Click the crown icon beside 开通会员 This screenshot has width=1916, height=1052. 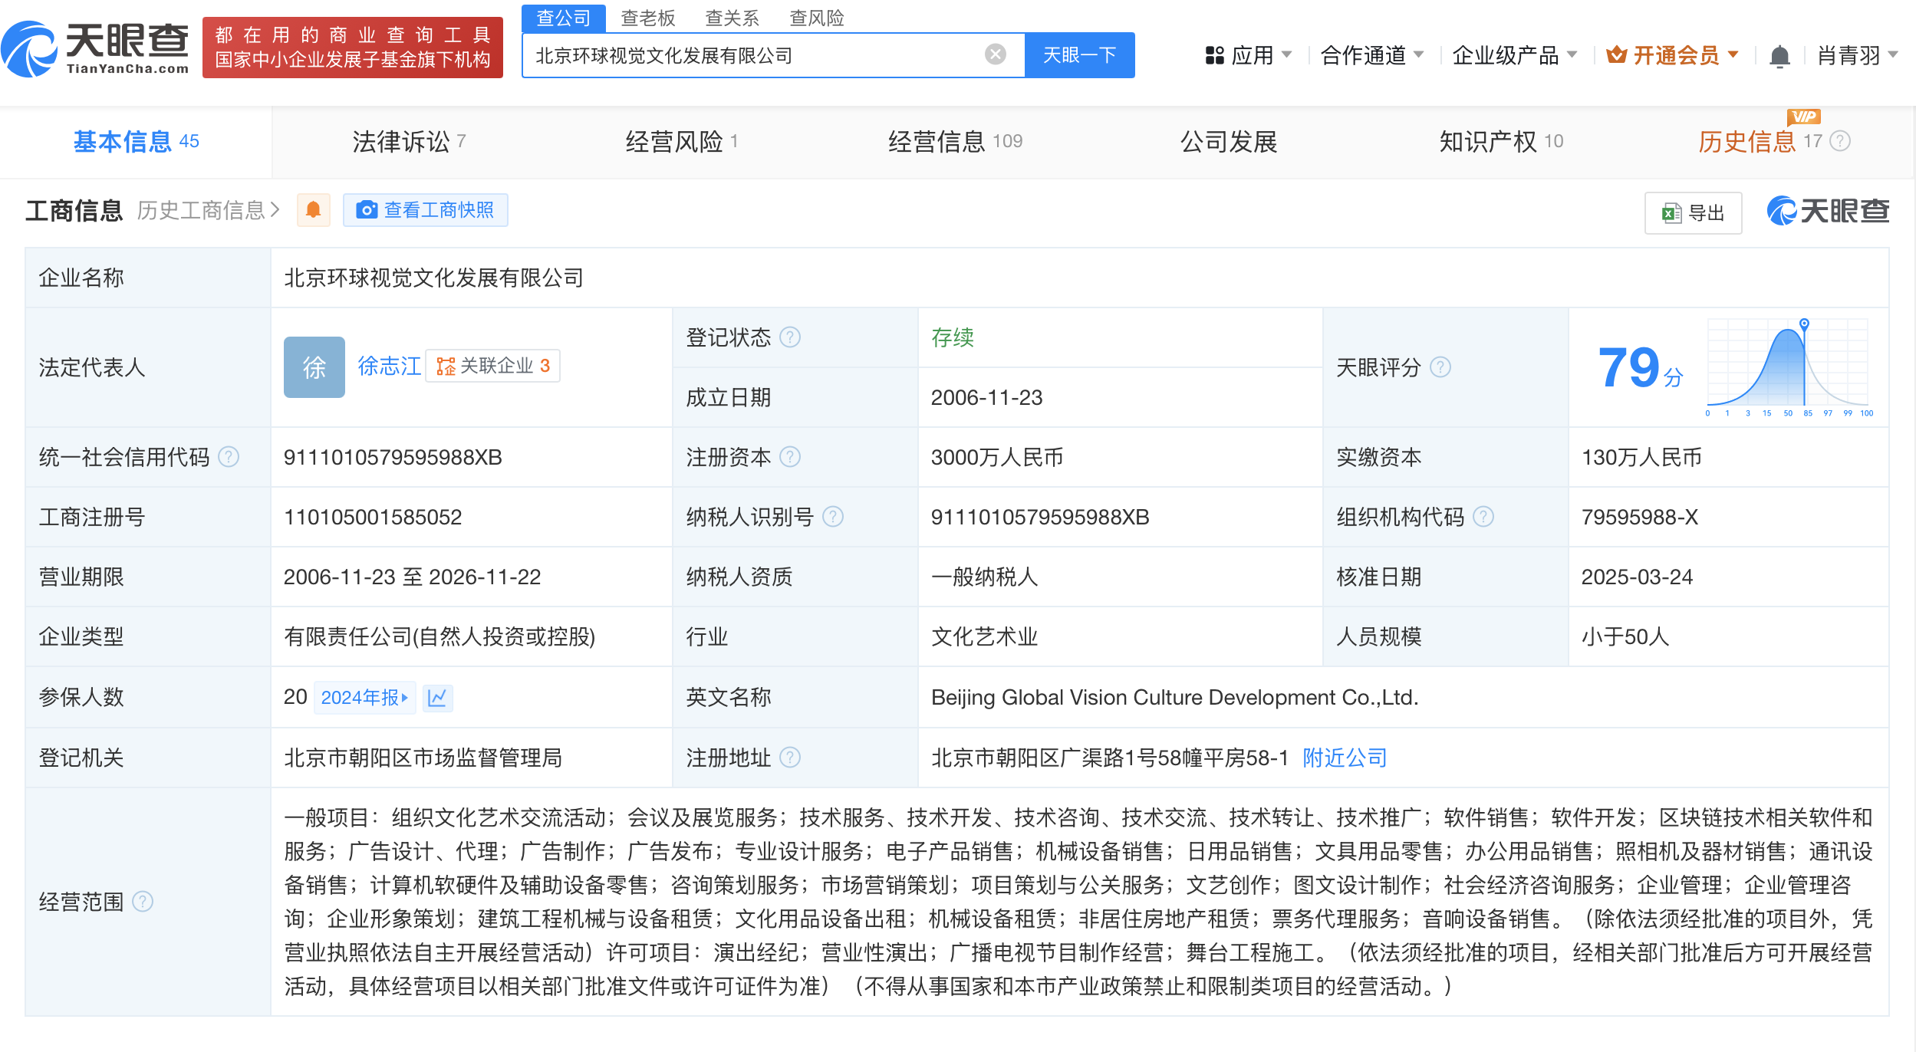point(1616,55)
